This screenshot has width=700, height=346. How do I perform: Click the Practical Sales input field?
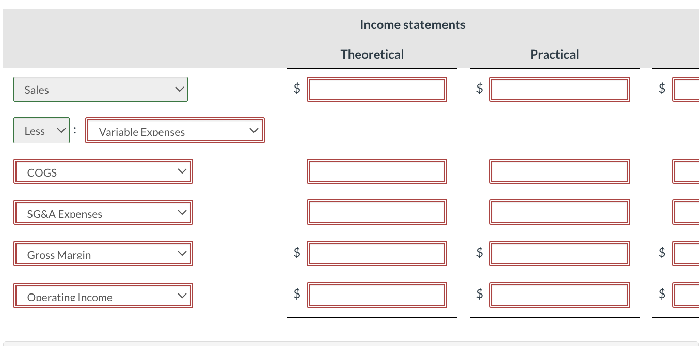[x=560, y=89]
